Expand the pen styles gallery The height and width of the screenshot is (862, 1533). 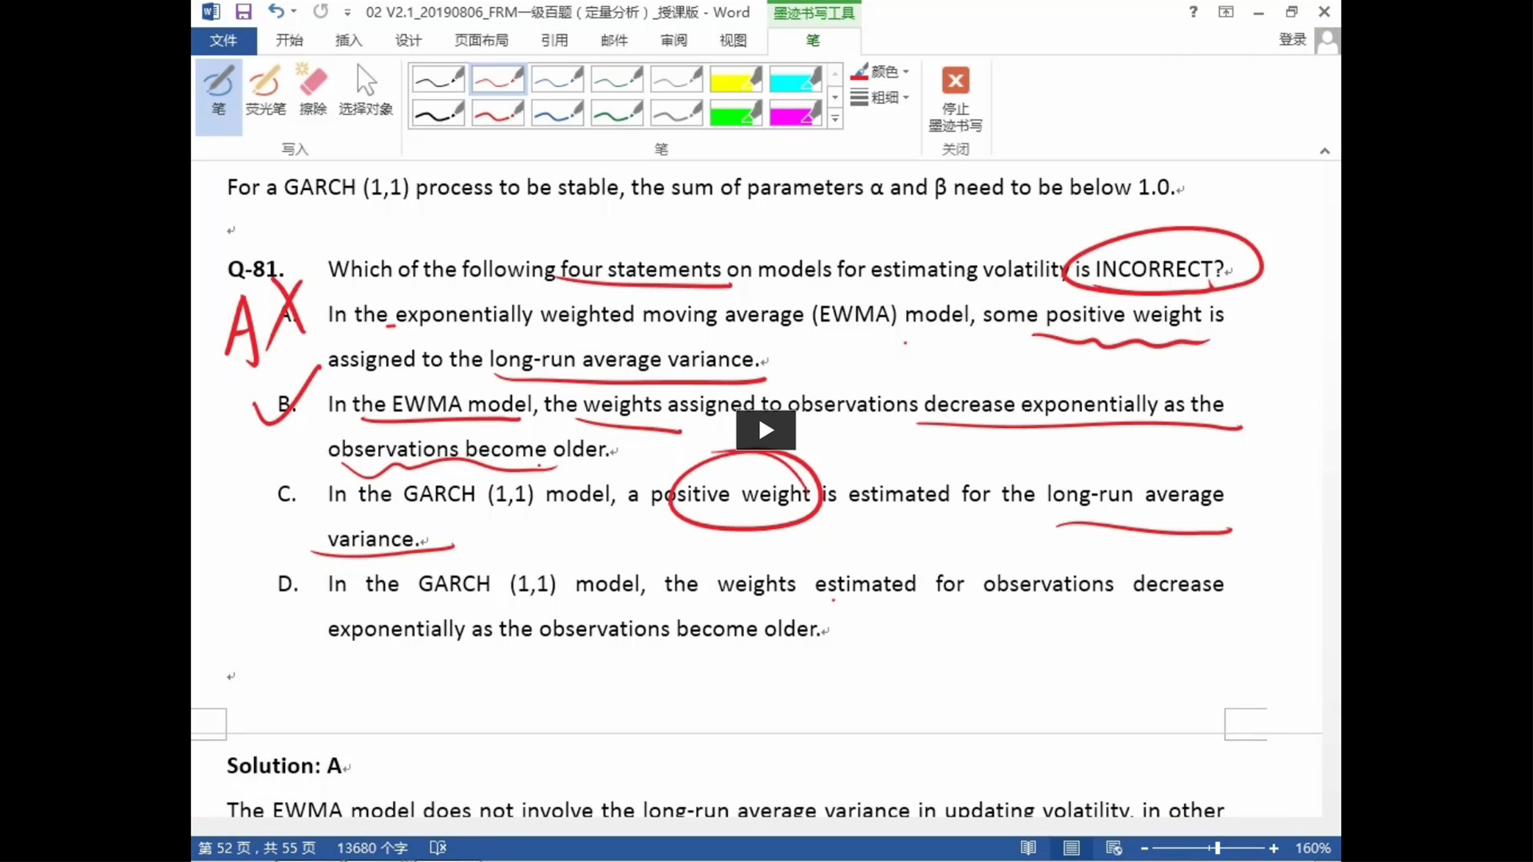pyautogui.click(x=835, y=119)
